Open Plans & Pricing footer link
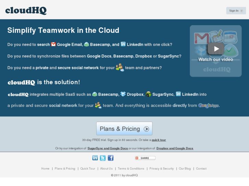 click(65, 169)
